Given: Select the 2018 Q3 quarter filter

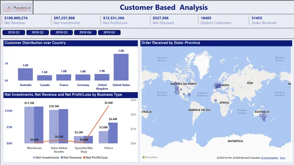Looking at the screenshot, I should point(62,33).
